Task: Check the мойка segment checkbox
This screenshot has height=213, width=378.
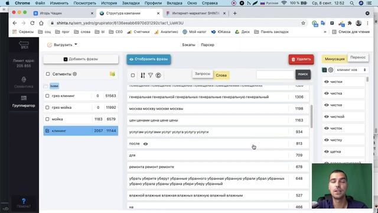Action: (47, 119)
